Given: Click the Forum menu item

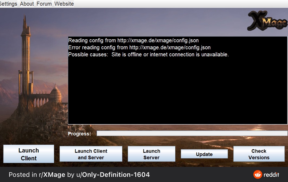Looking at the screenshot, I should coord(44,4).
